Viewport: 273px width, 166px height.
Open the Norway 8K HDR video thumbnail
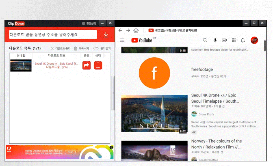(x=154, y=151)
